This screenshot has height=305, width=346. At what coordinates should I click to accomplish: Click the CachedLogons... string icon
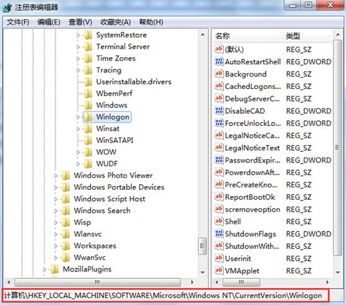tap(219, 86)
